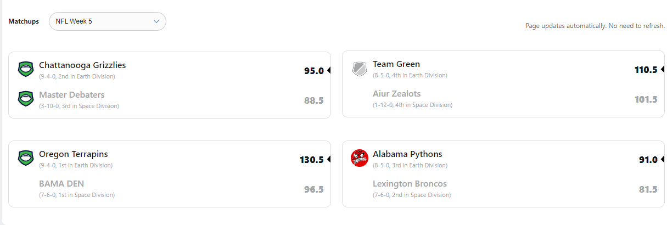Click the arrow beside the 110.5 score

tap(663, 70)
